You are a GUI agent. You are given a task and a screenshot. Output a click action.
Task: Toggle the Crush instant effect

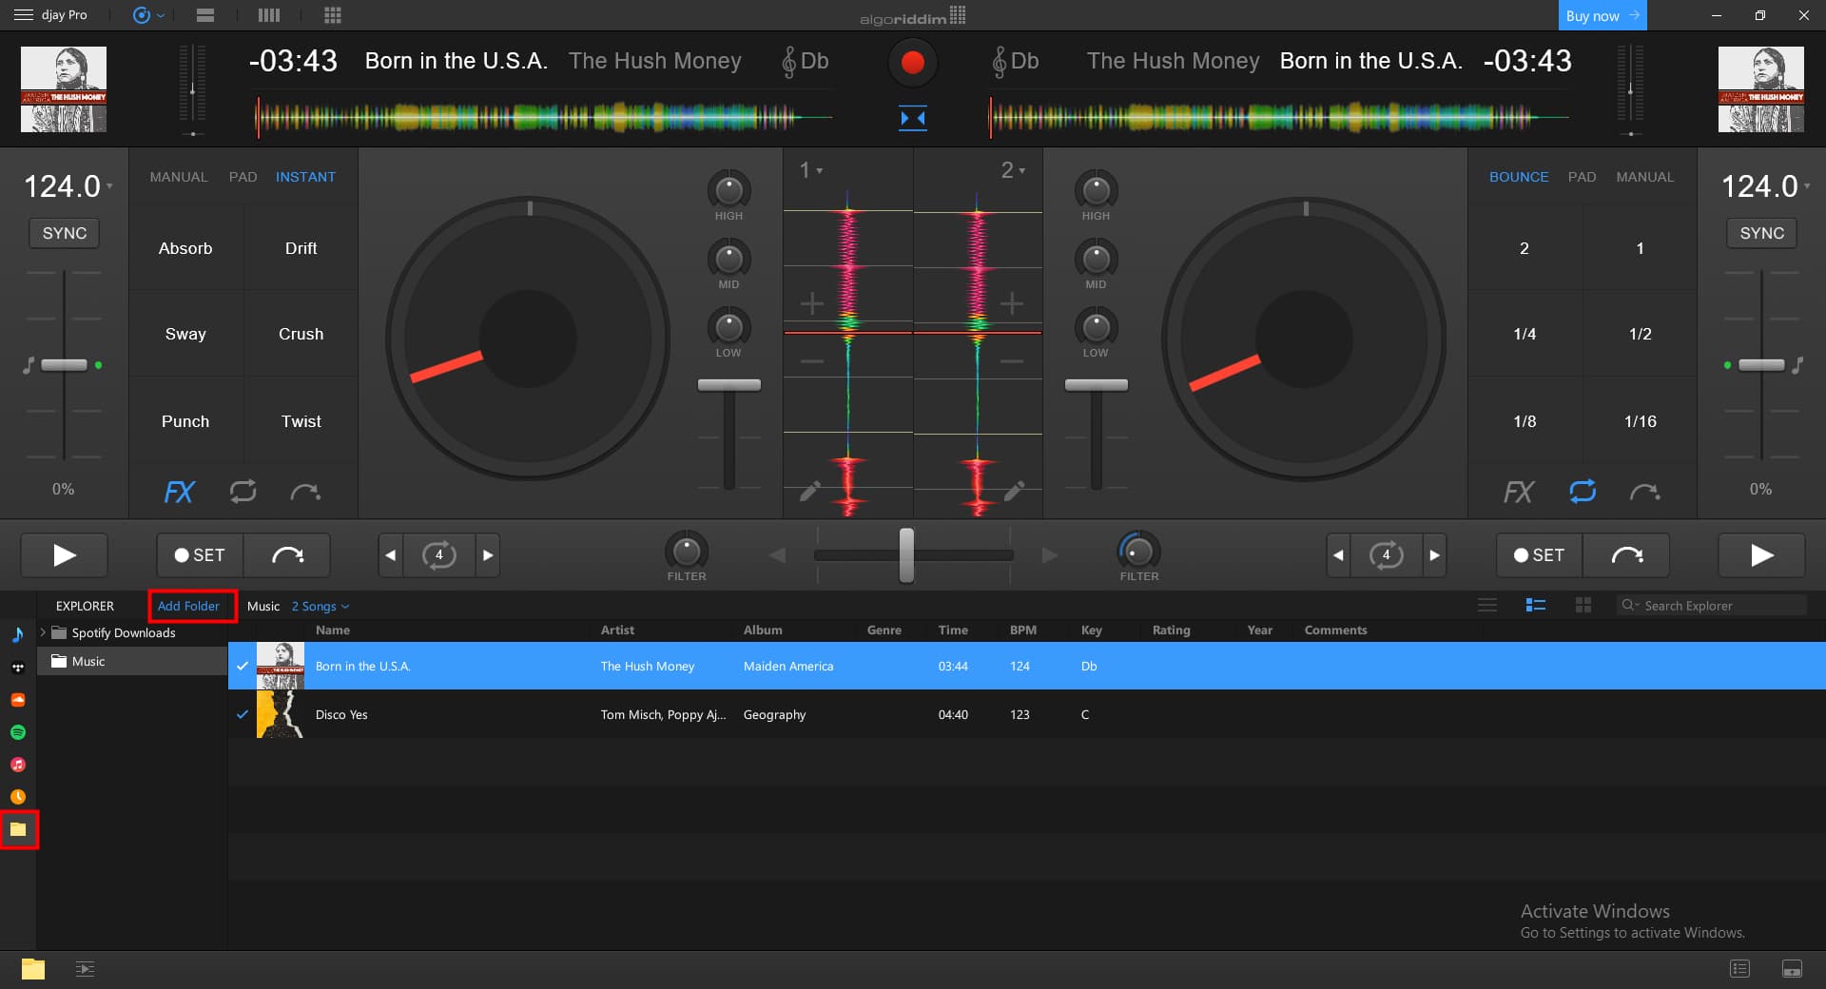coord(301,334)
